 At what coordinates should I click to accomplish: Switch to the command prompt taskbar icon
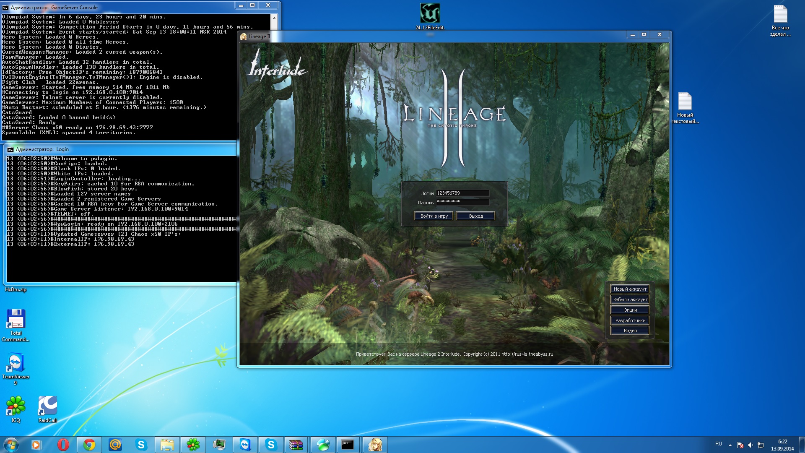(348, 445)
